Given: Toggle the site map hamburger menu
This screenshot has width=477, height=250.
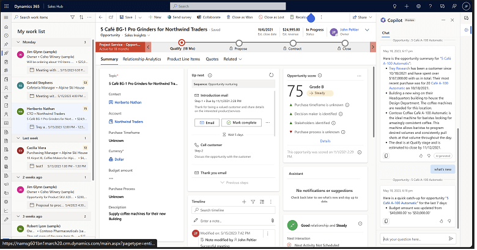Looking at the screenshot, I should (6, 17).
